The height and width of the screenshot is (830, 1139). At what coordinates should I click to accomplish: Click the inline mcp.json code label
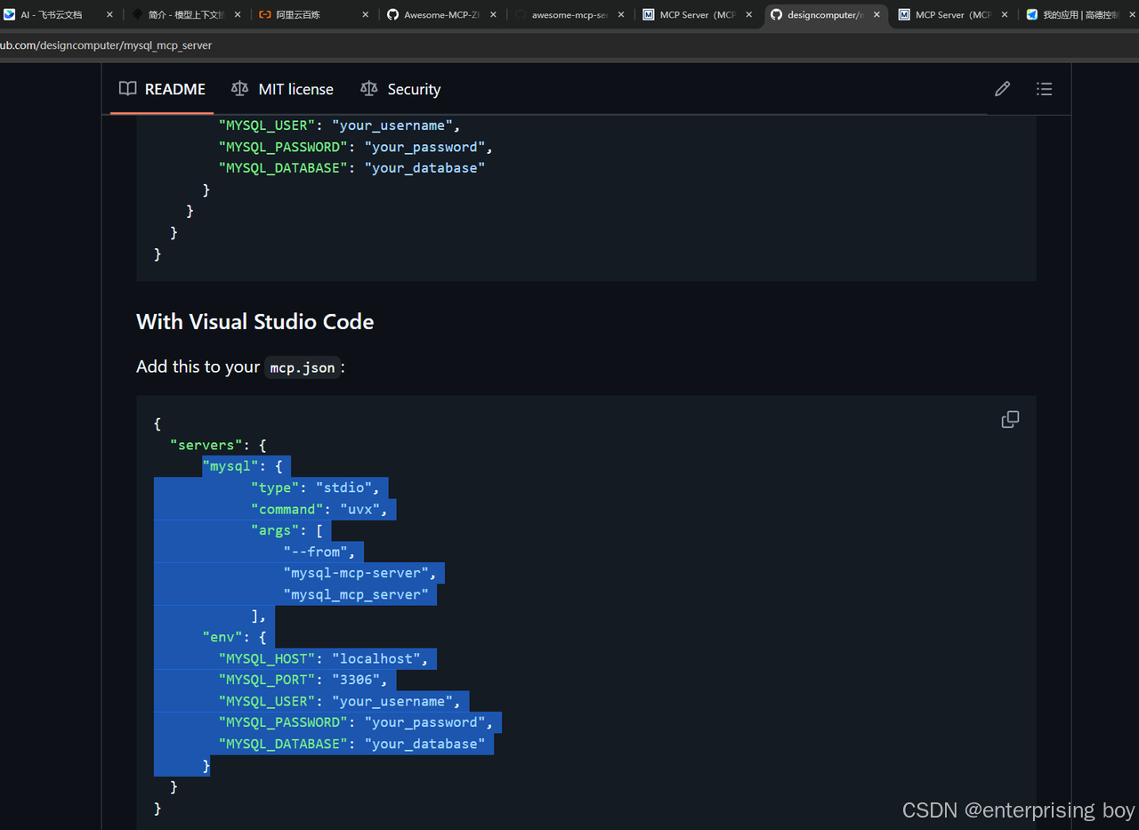coord(303,367)
